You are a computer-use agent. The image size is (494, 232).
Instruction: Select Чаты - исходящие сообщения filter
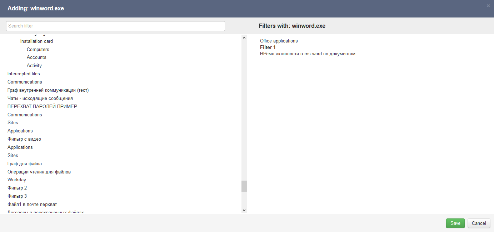click(x=40, y=99)
